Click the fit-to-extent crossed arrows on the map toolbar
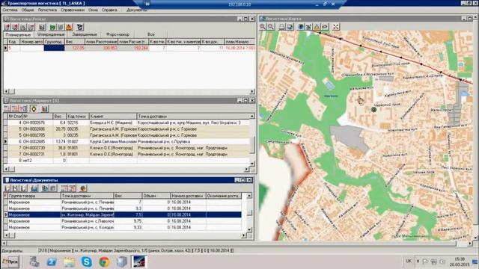479x269 pixels. pyautogui.click(x=335, y=27)
